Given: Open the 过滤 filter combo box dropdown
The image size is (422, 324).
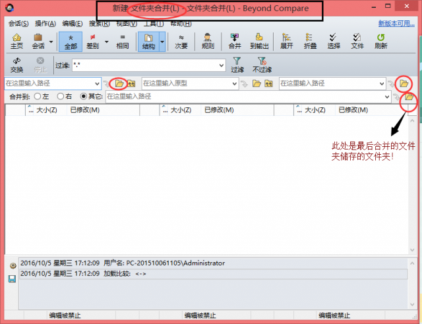Looking at the screenshot, I should (222, 65).
